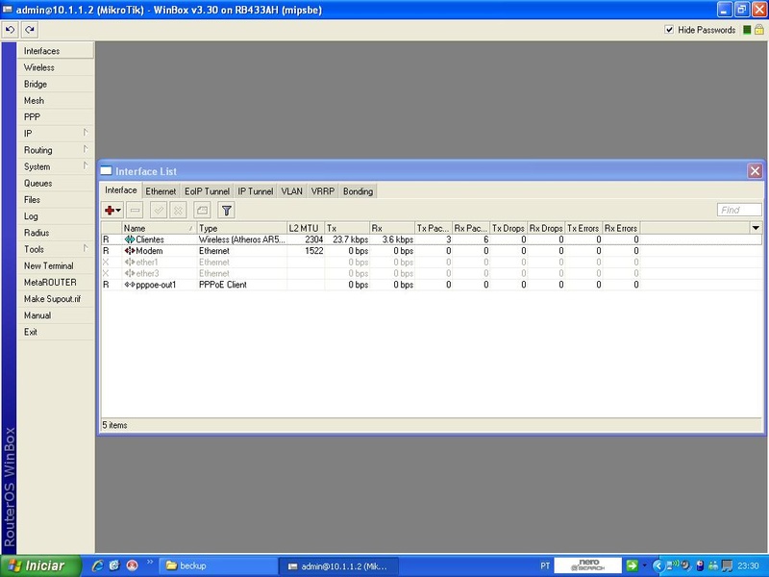769x577 pixels.
Task: Expand the System submenu
Action: coord(86,165)
